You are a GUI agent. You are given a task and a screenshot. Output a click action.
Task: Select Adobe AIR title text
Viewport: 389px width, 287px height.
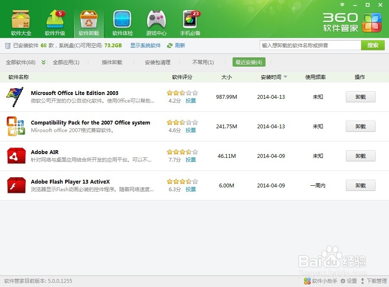click(x=45, y=152)
